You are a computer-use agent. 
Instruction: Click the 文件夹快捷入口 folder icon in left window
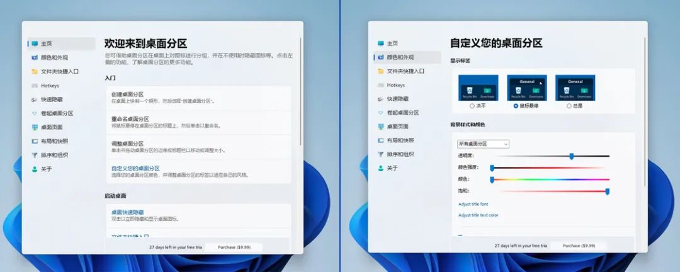point(34,71)
